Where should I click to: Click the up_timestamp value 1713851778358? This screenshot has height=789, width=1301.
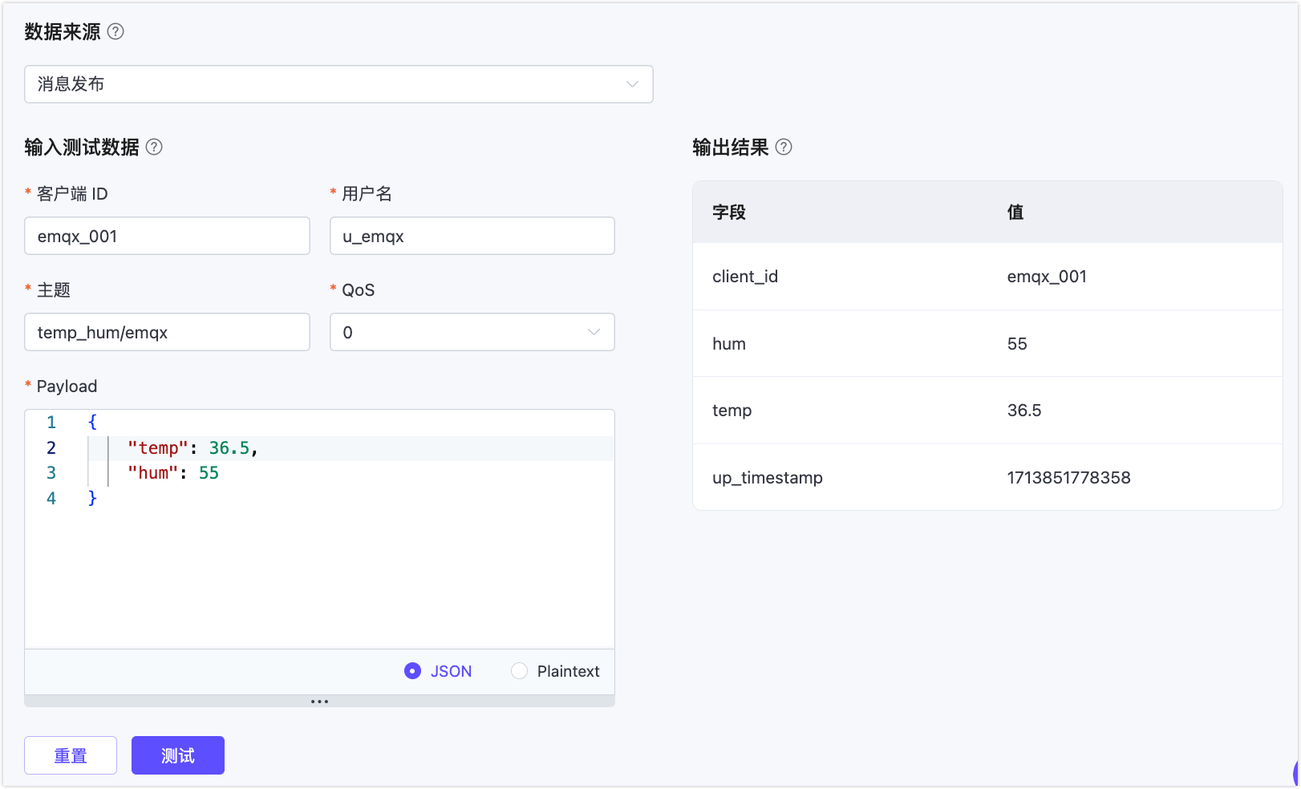1068,478
